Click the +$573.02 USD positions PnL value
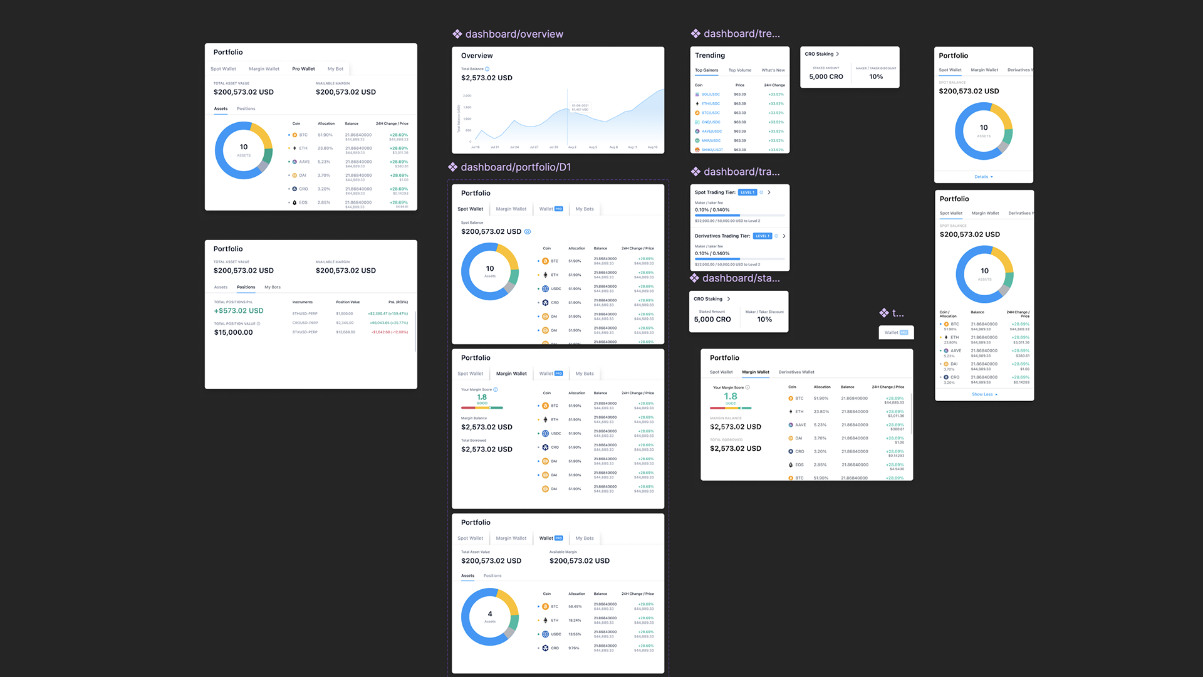This screenshot has height=677, width=1203. (x=239, y=311)
